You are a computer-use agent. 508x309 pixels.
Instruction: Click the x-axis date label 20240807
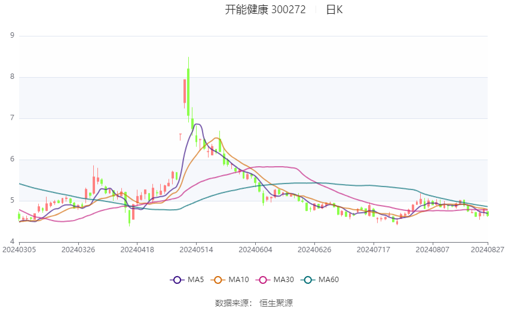click(x=433, y=250)
